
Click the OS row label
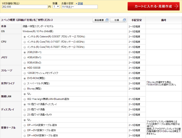pos(3,31)
